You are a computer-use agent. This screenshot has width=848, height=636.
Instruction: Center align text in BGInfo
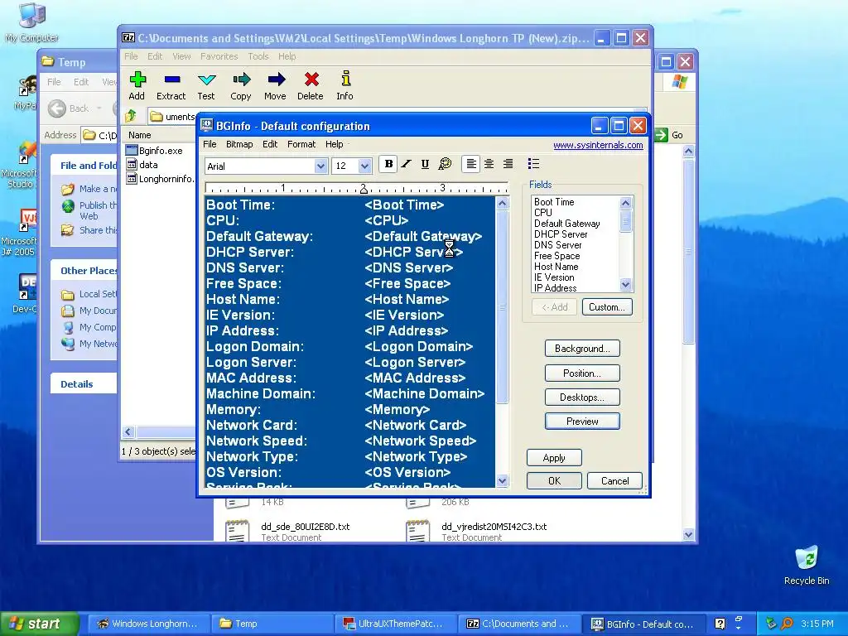489,164
